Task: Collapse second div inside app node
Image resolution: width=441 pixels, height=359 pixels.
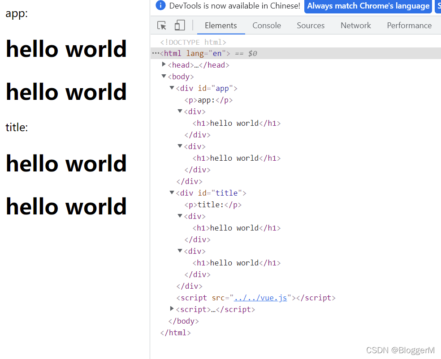Action: (180, 146)
